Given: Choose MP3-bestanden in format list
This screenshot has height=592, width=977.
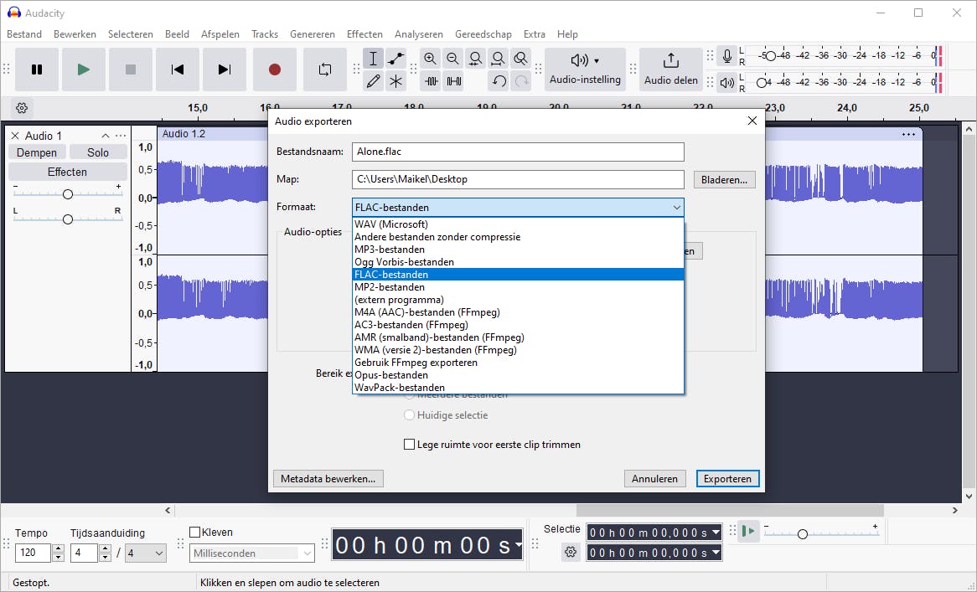Looking at the screenshot, I should tap(519, 250).
